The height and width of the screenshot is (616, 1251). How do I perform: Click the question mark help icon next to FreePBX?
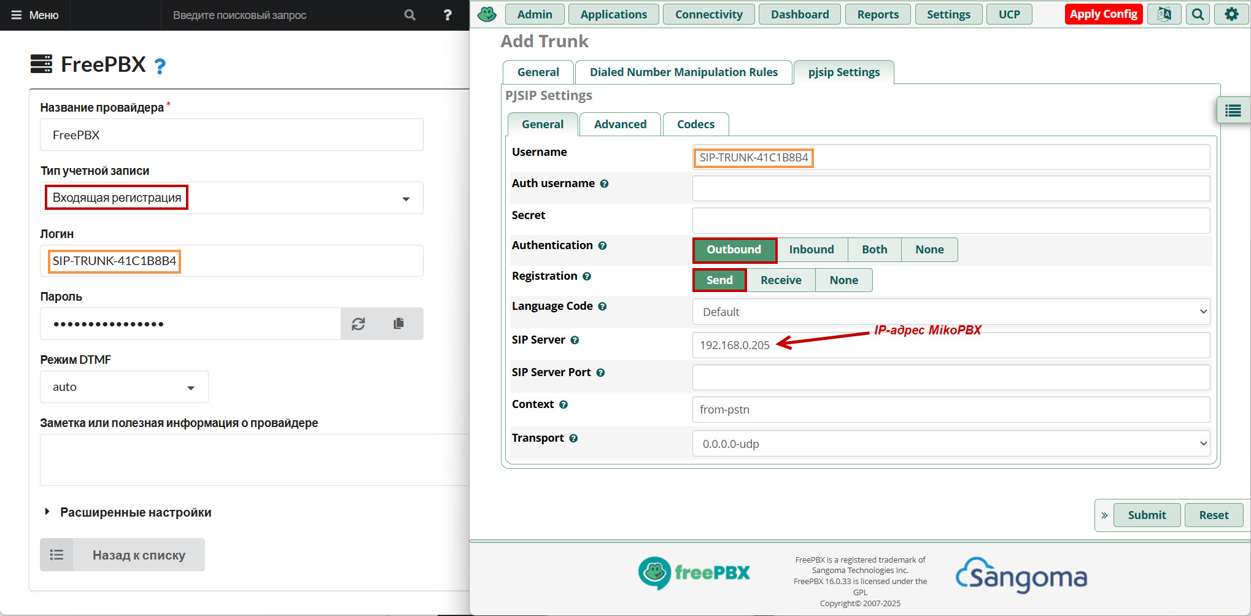point(160,66)
